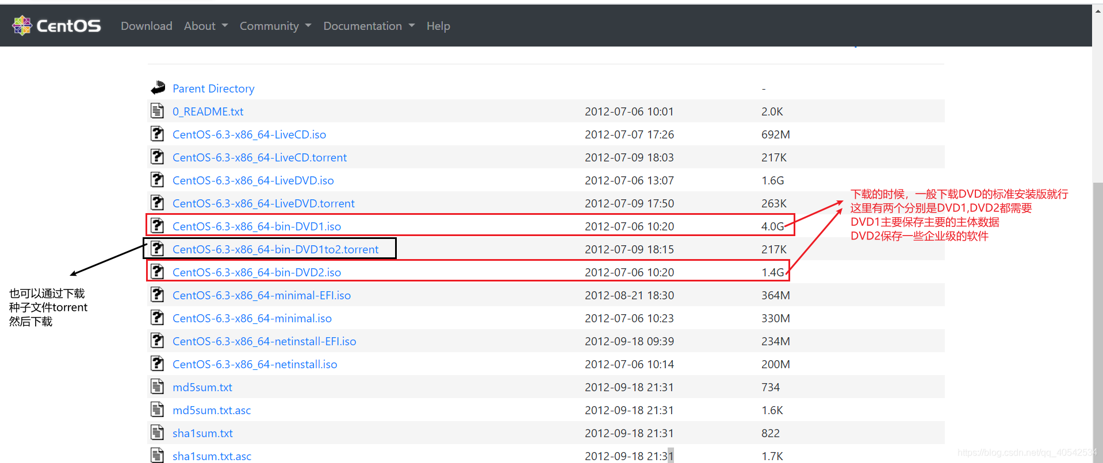The height and width of the screenshot is (463, 1103).
Task: Click the icon beside CentOS-6.3-x86_64-bin-DVD1to2.torrent
Action: (157, 248)
